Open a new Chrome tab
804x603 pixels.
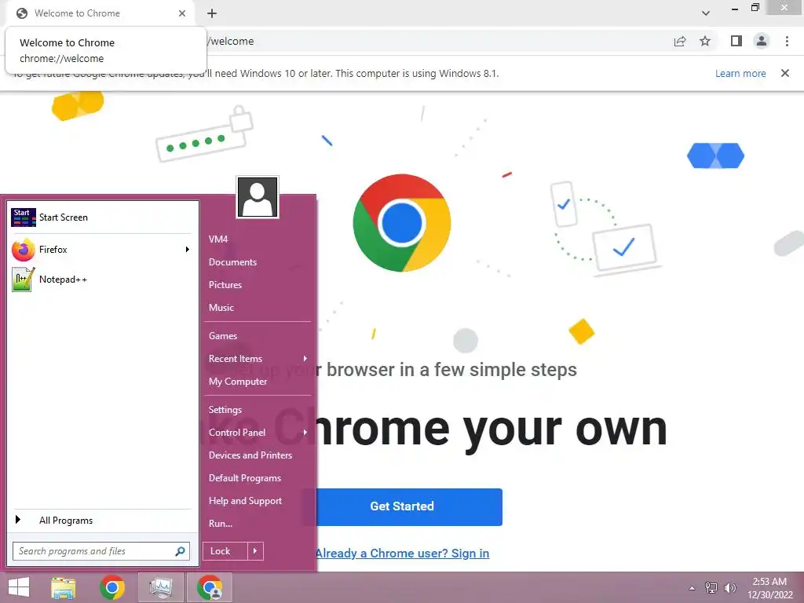point(212,13)
